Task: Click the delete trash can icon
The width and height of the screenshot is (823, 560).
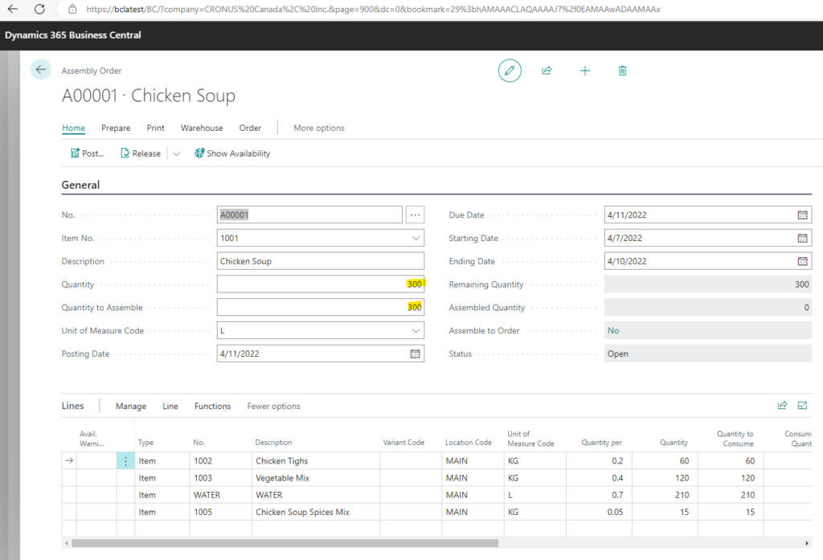Action: coord(622,71)
